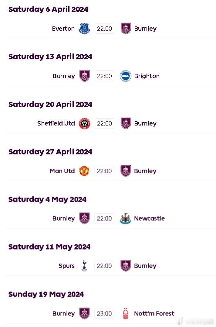This screenshot has height=327, width=216.
Task: Click the Saturday 6 April 2024 heading
Action: 48,9
